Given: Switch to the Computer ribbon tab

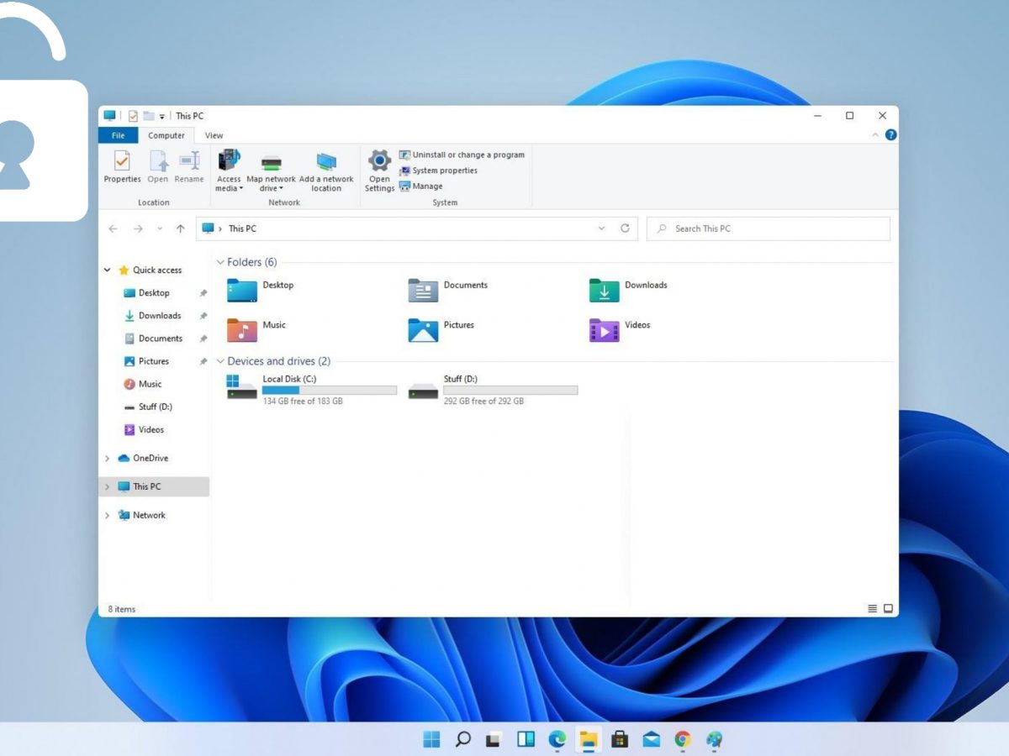Looking at the screenshot, I should pos(166,135).
